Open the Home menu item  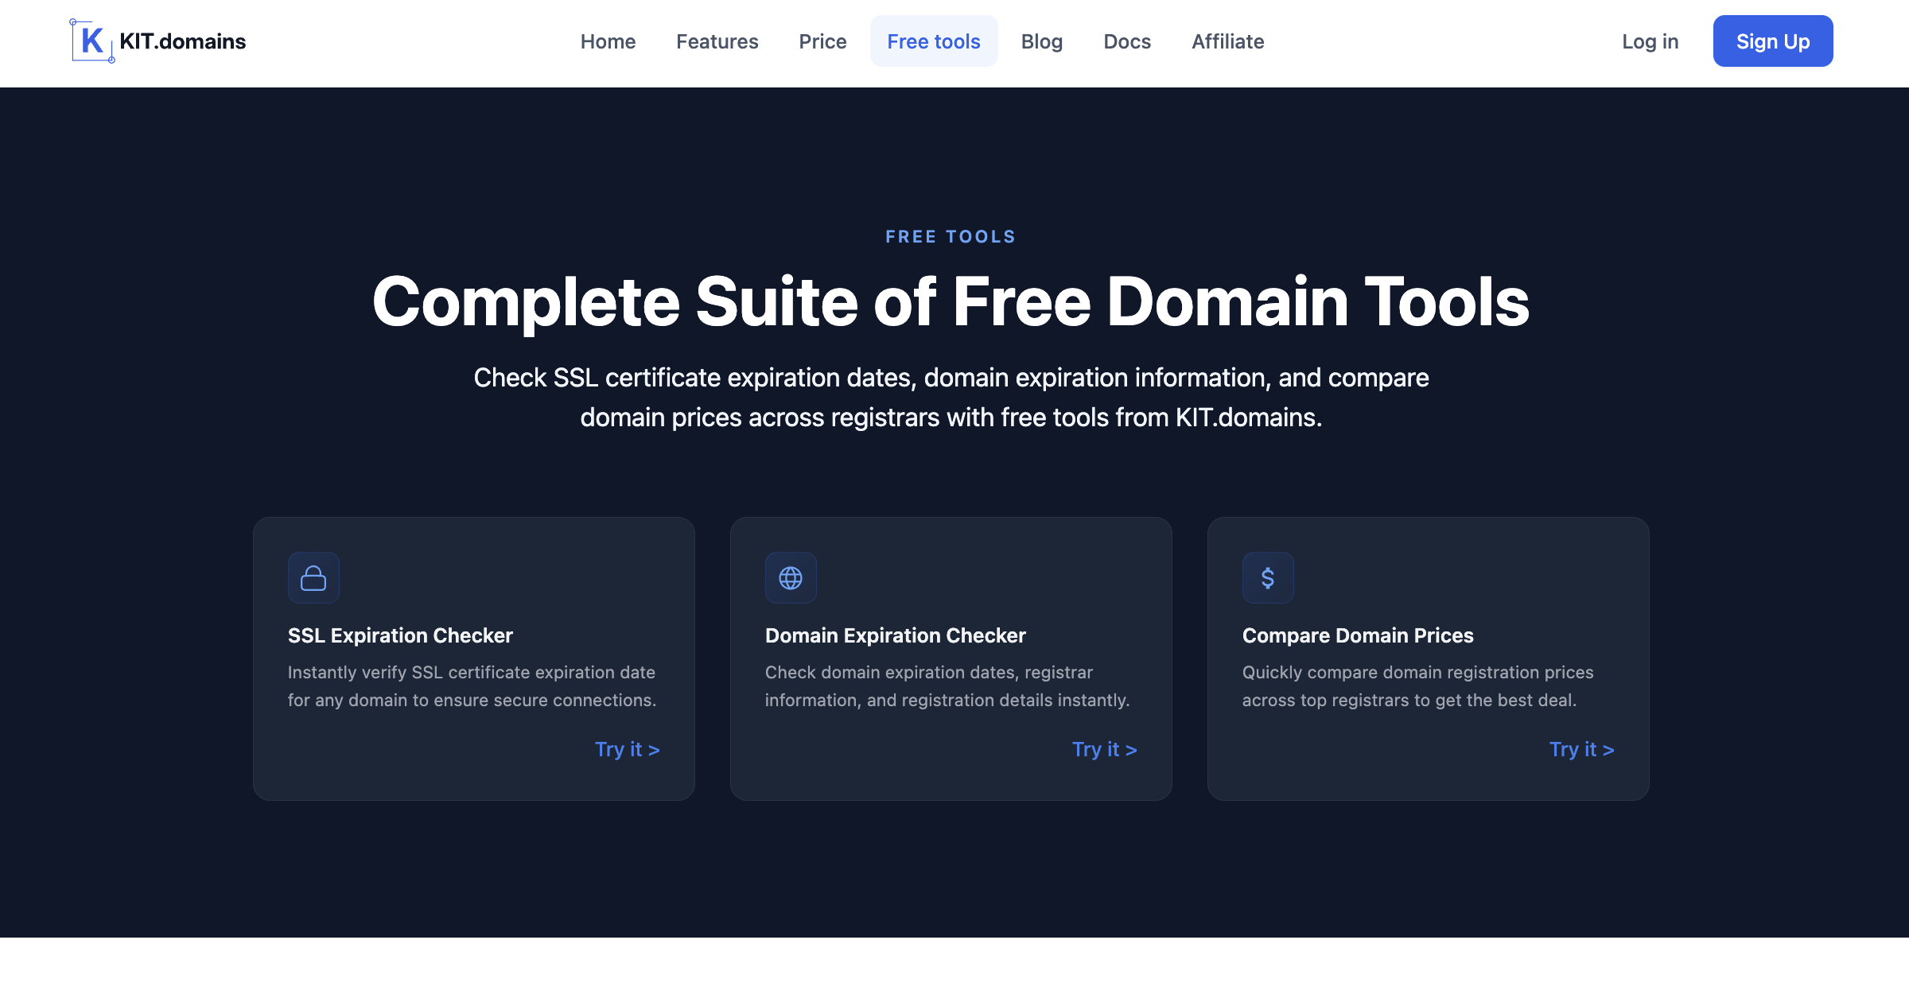pyautogui.click(x=608, y=41)
